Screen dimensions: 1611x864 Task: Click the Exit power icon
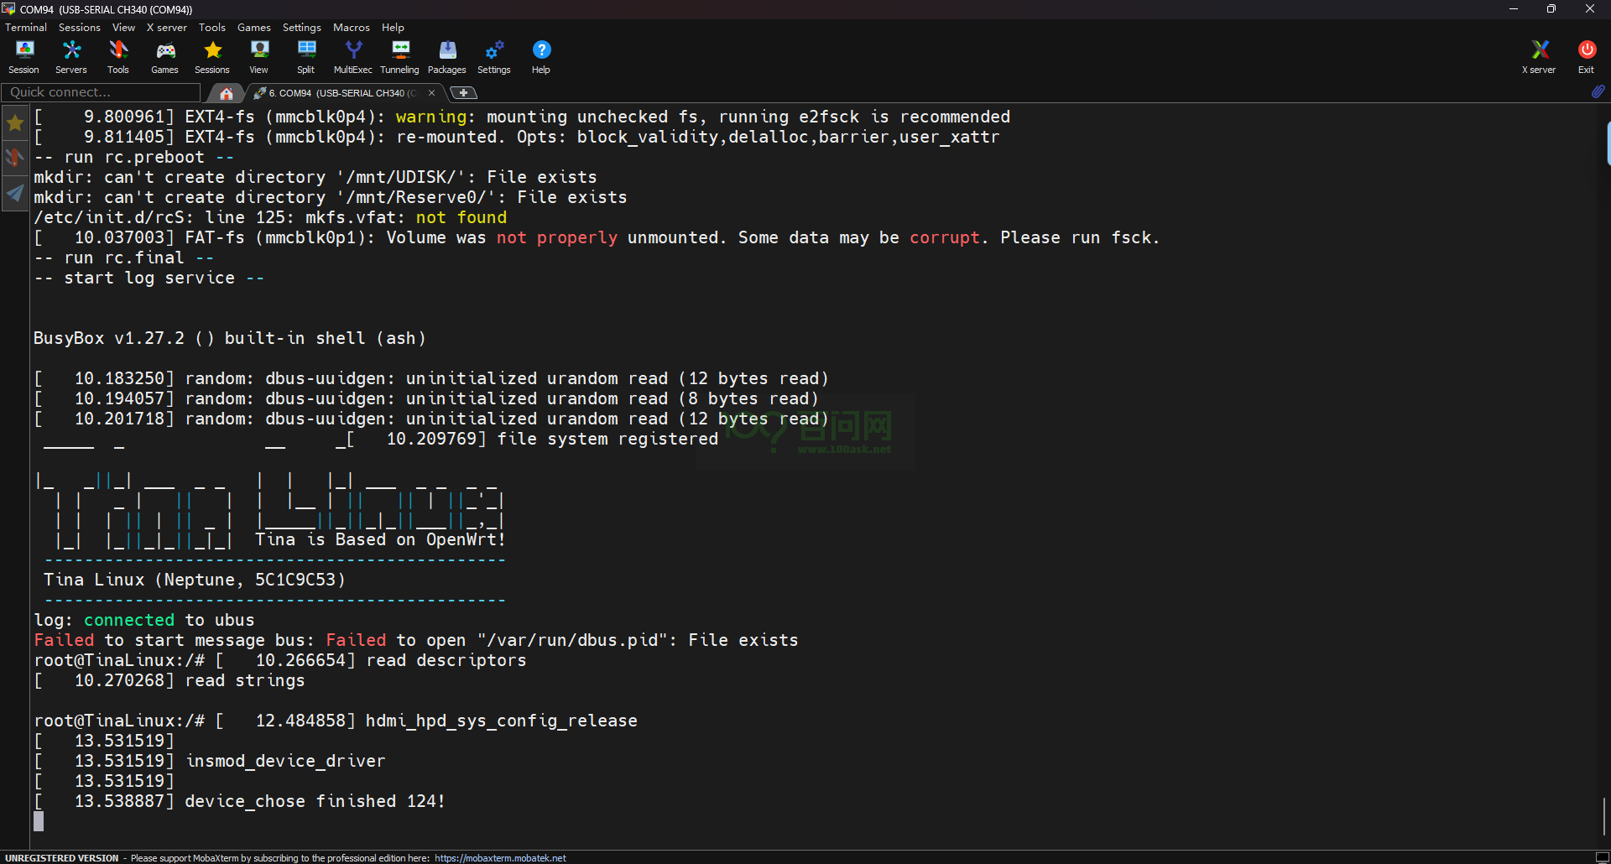[1586, 57]
